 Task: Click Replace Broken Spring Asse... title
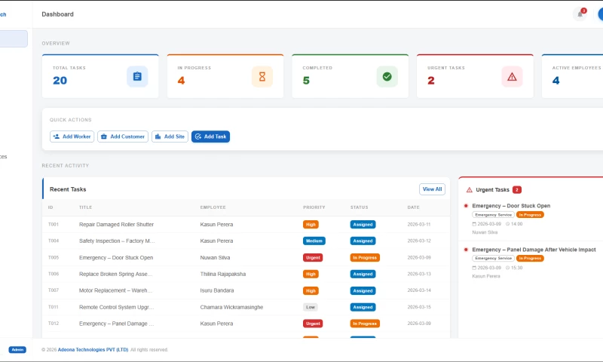point(116,274)
